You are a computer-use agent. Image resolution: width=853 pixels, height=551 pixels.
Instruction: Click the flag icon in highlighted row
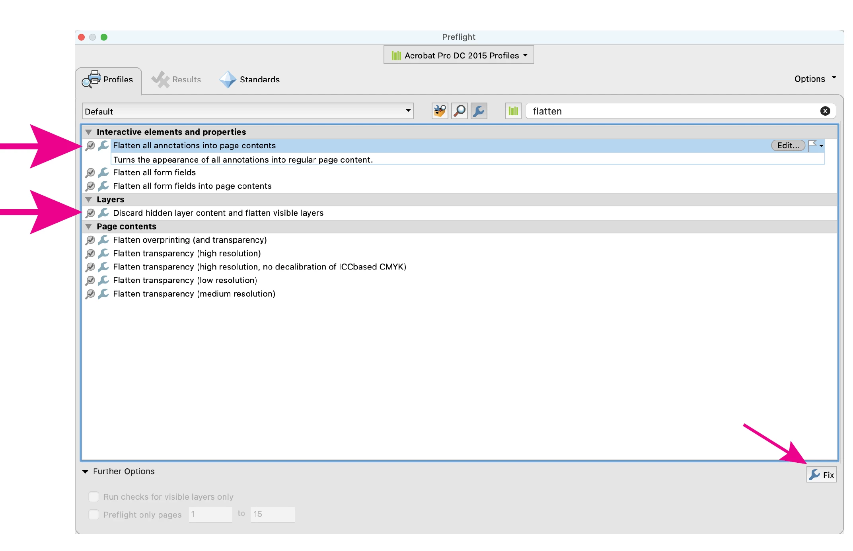813,145
